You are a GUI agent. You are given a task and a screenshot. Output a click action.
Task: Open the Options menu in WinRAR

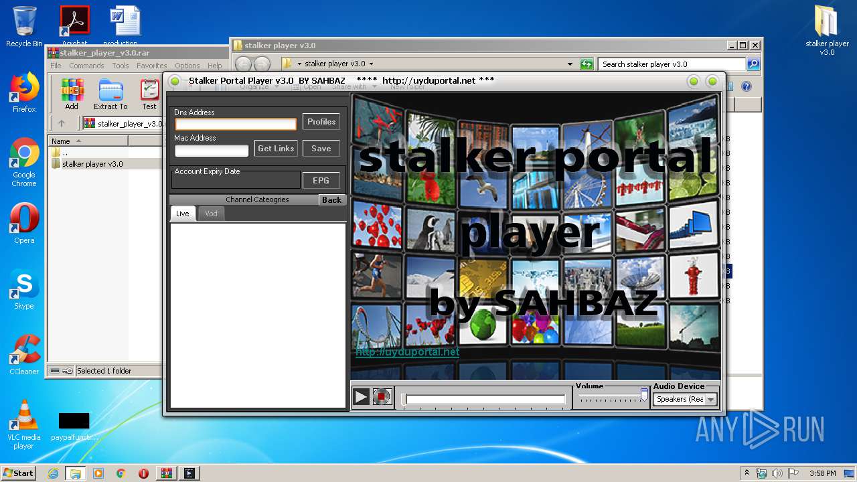[x=187, y=66]
